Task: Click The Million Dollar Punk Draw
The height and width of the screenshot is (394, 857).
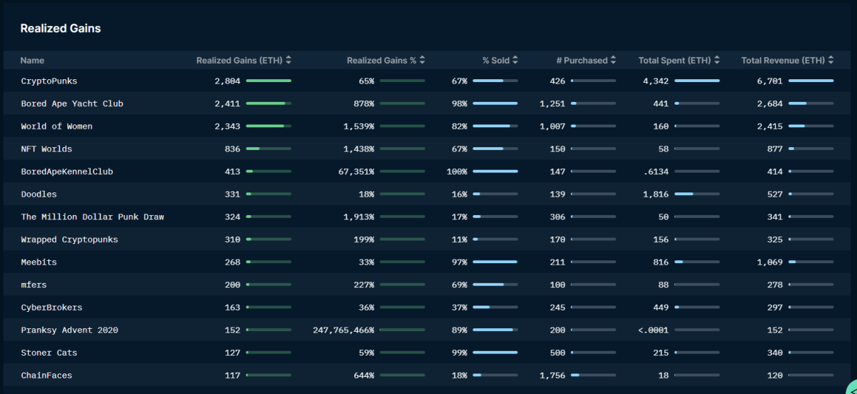Action: [92, 217]
